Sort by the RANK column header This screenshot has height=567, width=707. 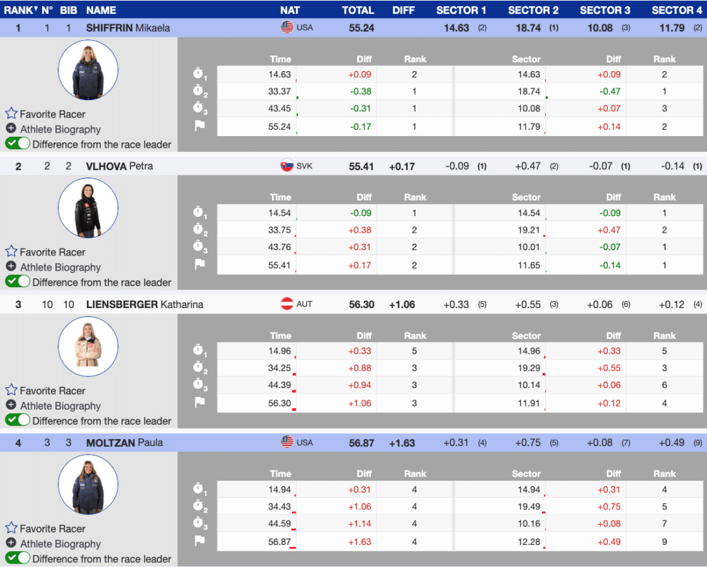click(x=20, y=10)
